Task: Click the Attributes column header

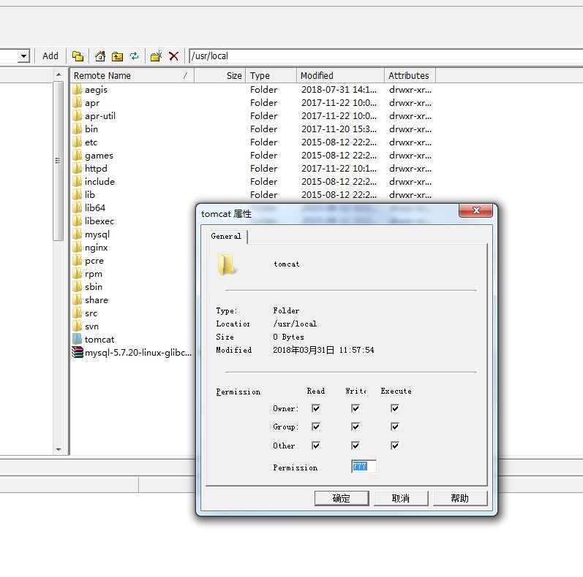Action: pos(410,76)
